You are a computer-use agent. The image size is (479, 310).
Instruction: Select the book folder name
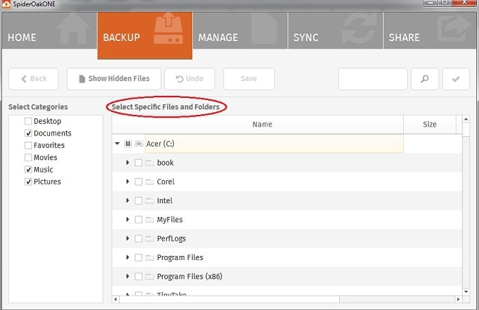point(166,163)
